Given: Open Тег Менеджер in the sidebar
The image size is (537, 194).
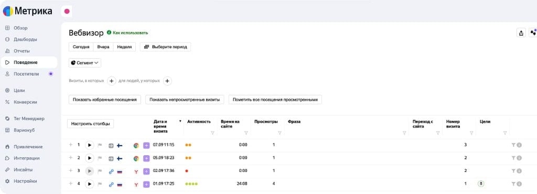Looking at the screenshot, I should [29, 118].
